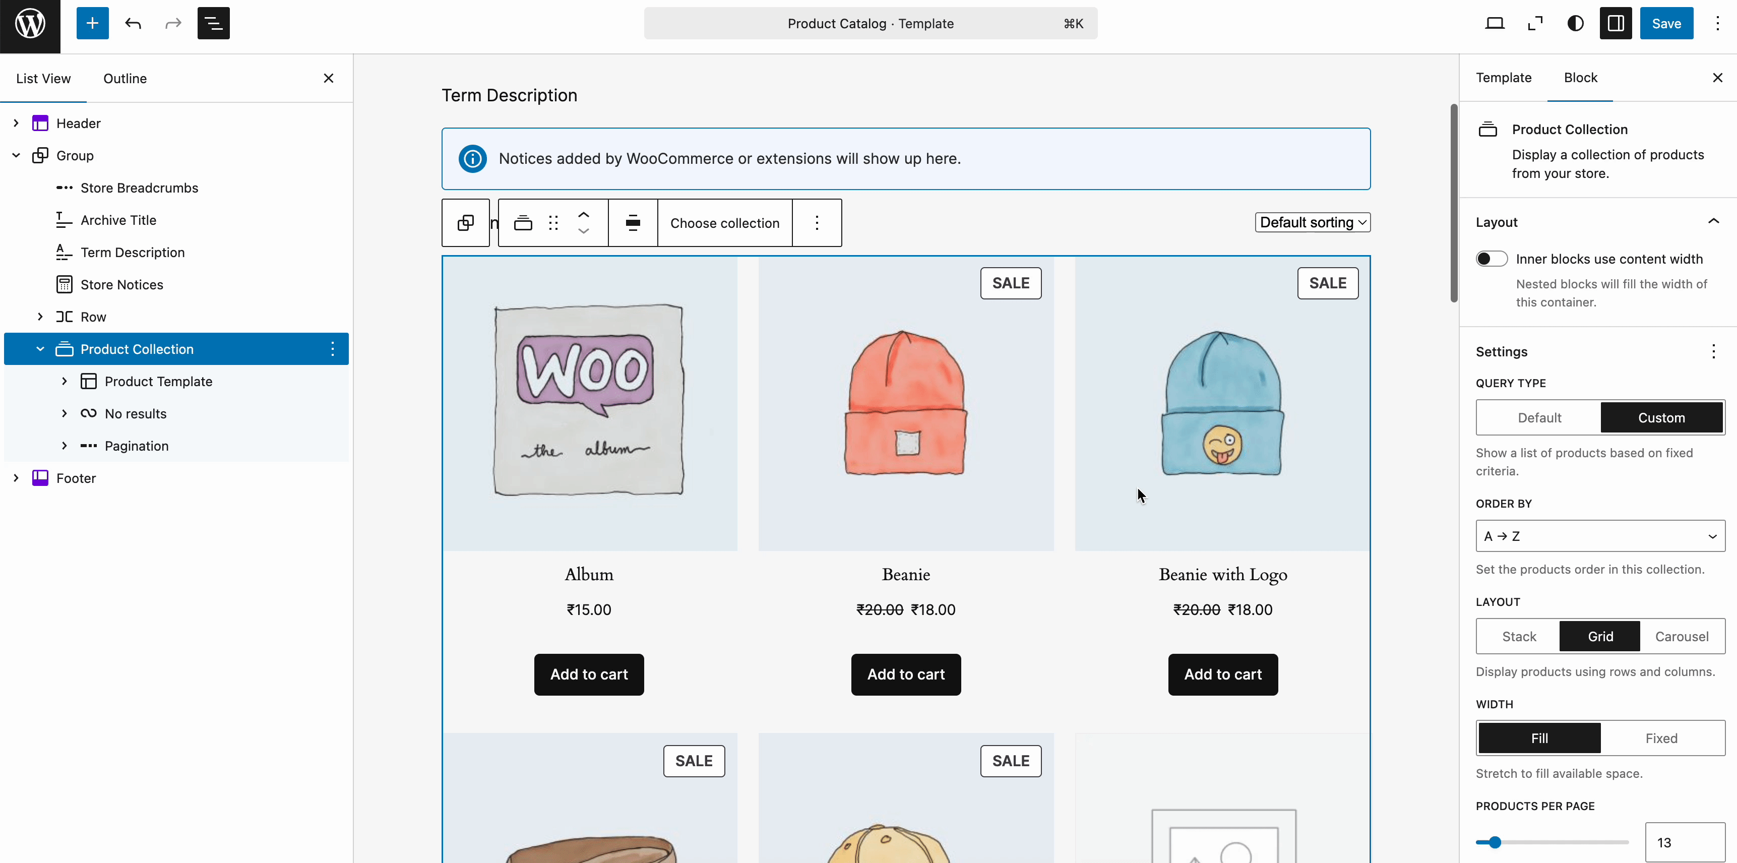Set width to Fill
The image size is (1737, 863).
pyautogui.click(x=1539, y=738)
